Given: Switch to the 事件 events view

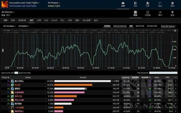Looking at the screenshot, I should click(x=160, y=13).
